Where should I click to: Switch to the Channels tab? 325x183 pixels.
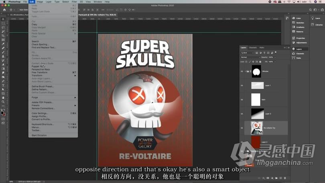point(253,47)
